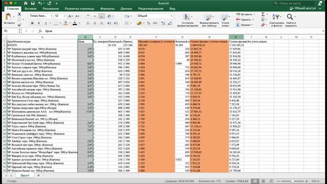Click the Общий доступ share button

tap(303, 8)
